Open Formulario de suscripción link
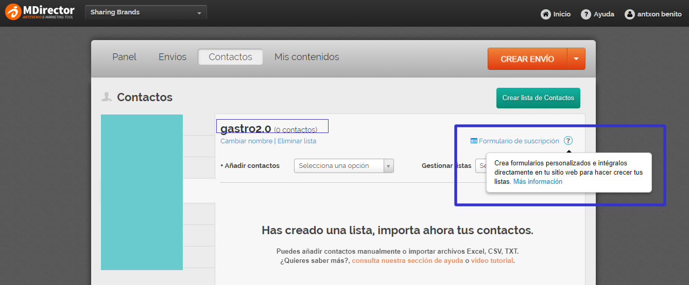The height and width of the screenshot is (285, 689). pyautogui.click(x=519, y=141)
